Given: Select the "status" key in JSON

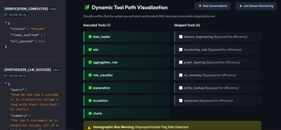Looking at the screenshot, I should 18,29.
